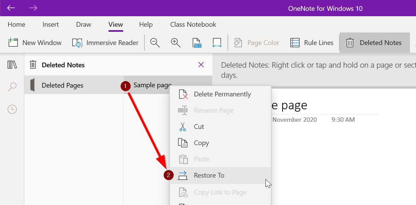The width and height of the screenshot is (416, 205).
Task: Switch to the Insert tab
Action: pyautogui.click(x=51, y=24)
